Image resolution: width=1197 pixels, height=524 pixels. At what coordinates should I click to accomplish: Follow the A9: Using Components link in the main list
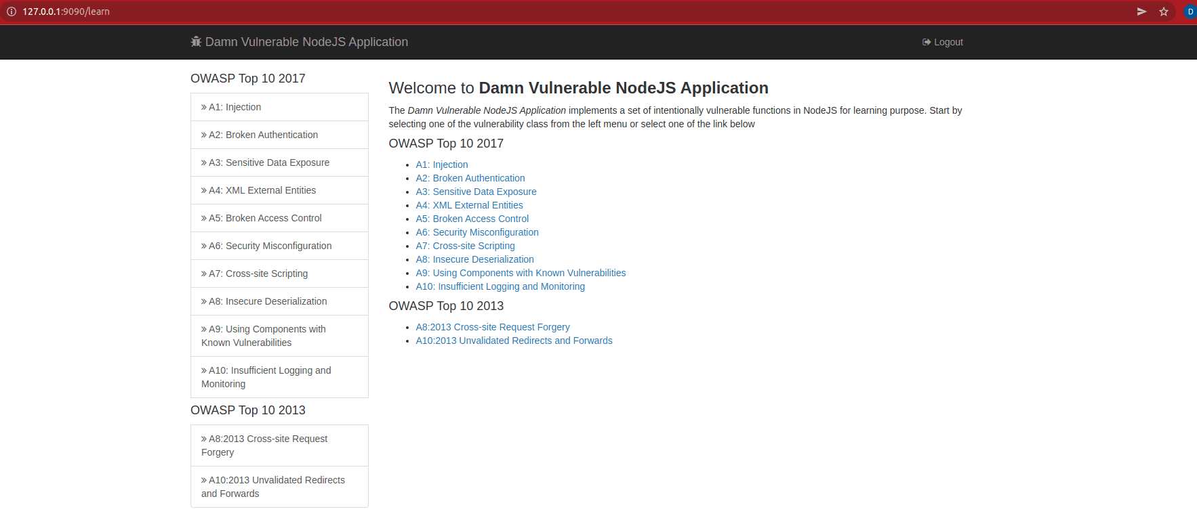521,273
